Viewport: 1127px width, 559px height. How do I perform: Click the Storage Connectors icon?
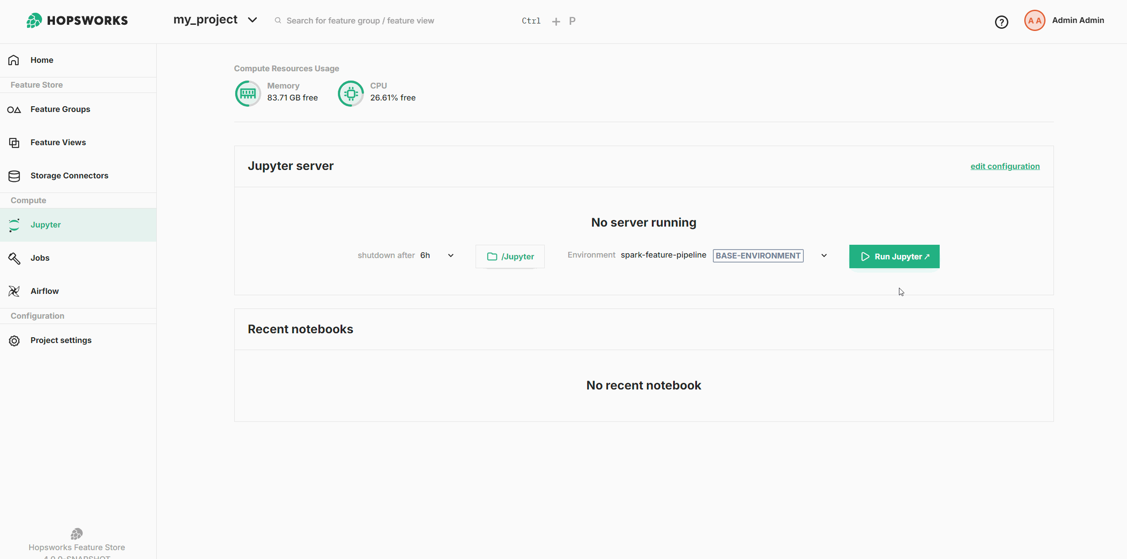tap(14, 176)
